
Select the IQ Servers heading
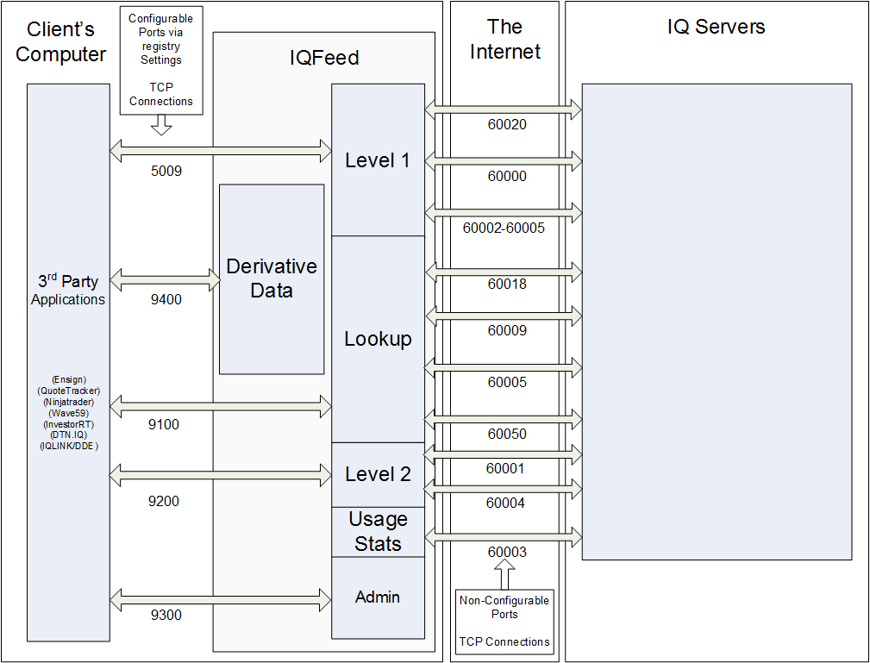716,27
